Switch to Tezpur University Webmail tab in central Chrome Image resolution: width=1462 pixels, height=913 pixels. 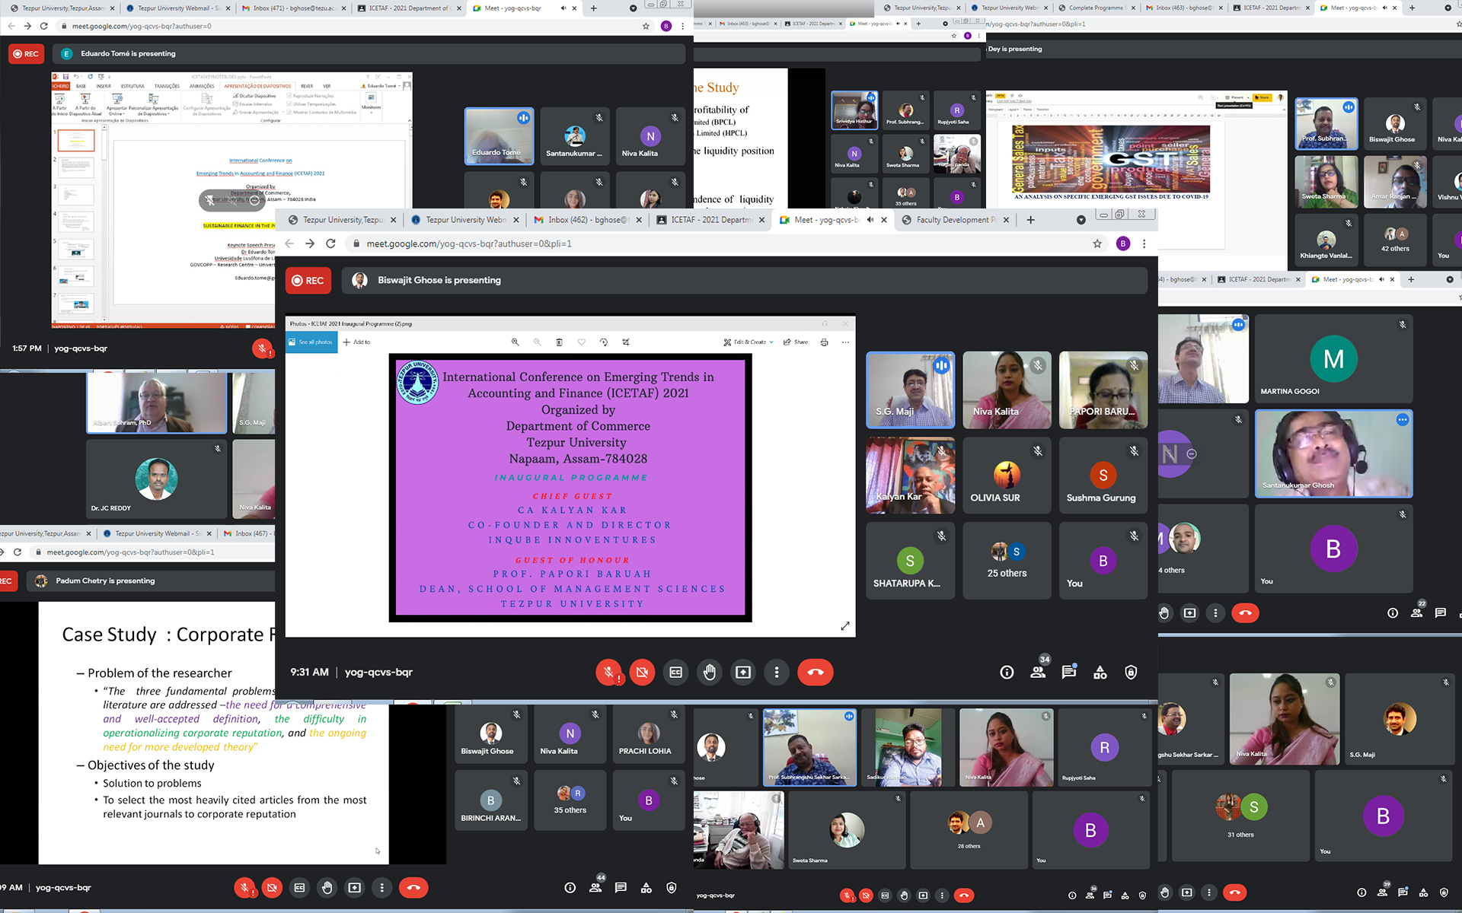point(464,220)
